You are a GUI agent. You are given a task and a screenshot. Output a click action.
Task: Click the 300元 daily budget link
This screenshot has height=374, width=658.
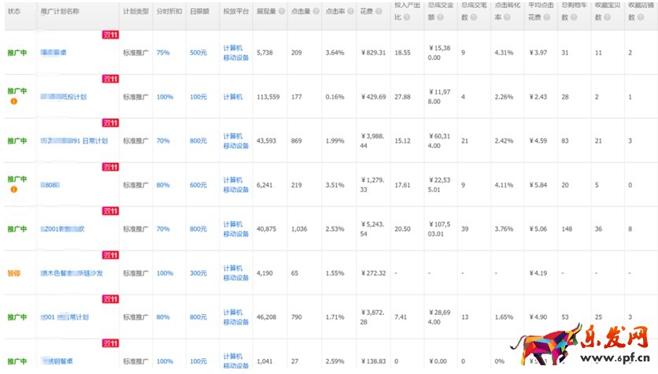[x=198, y=273]
